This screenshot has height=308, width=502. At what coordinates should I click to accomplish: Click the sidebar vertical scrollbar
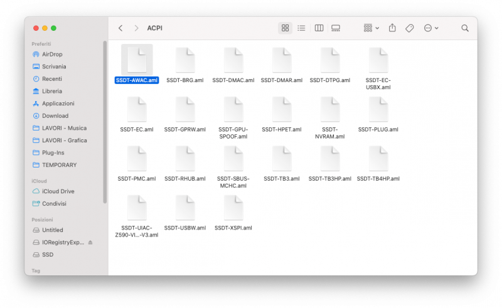pos(105,122)
